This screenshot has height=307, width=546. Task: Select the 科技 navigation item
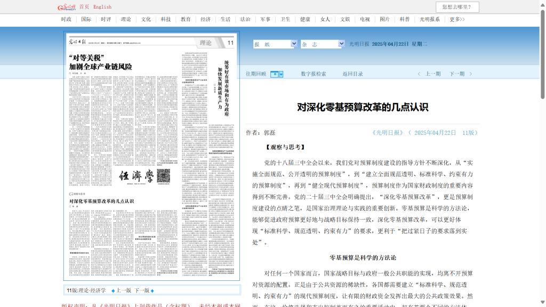pyautogui.click(x=166, y=19)
